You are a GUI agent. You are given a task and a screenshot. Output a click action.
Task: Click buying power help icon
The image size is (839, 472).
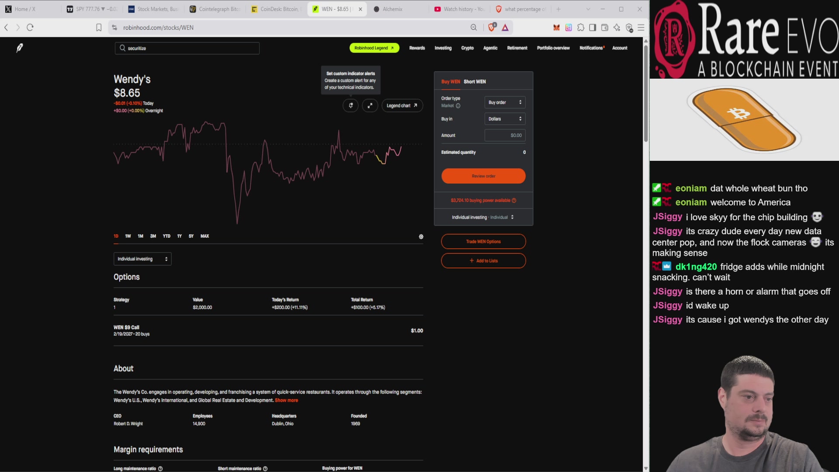click(x=514, y=201)
